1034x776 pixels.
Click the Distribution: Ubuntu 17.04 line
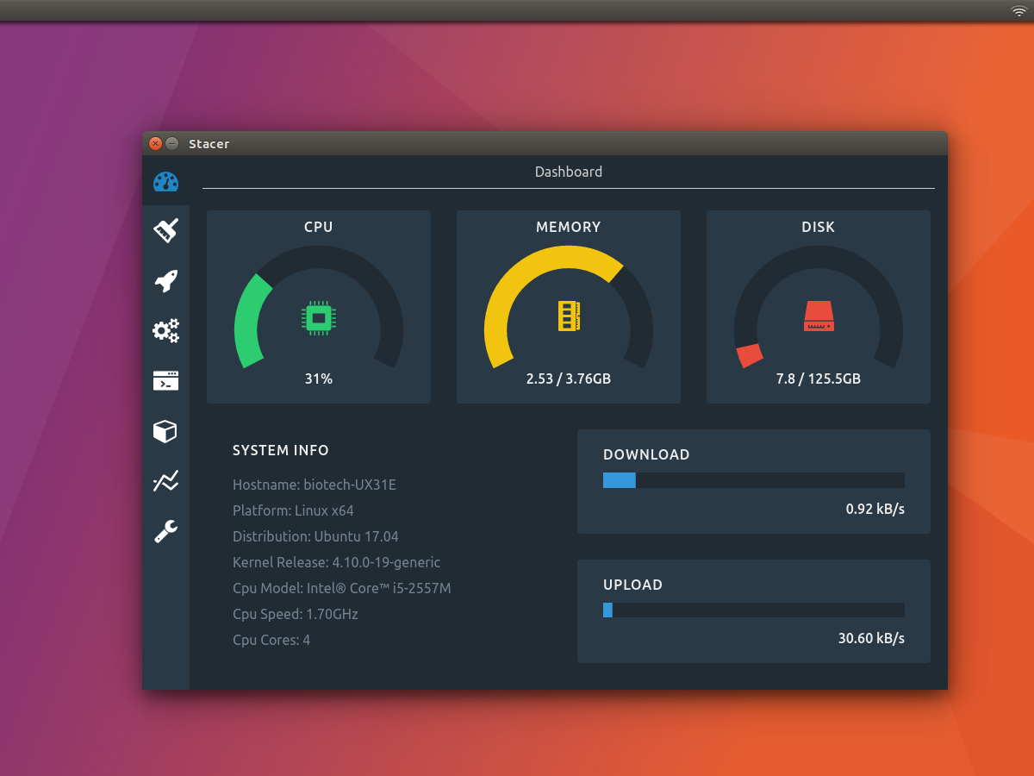point(315,536)
